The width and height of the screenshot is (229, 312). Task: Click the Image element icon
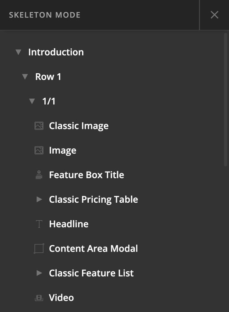(x=39, y=150)
